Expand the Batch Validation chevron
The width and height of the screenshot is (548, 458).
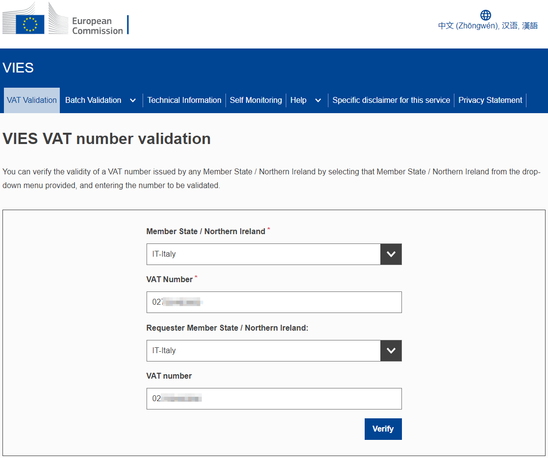(x=133, y=100)
